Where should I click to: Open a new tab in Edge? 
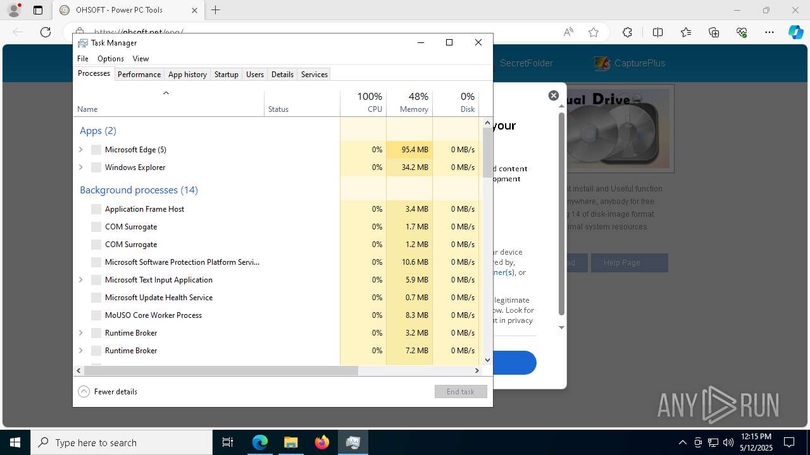tap(216, 10)
